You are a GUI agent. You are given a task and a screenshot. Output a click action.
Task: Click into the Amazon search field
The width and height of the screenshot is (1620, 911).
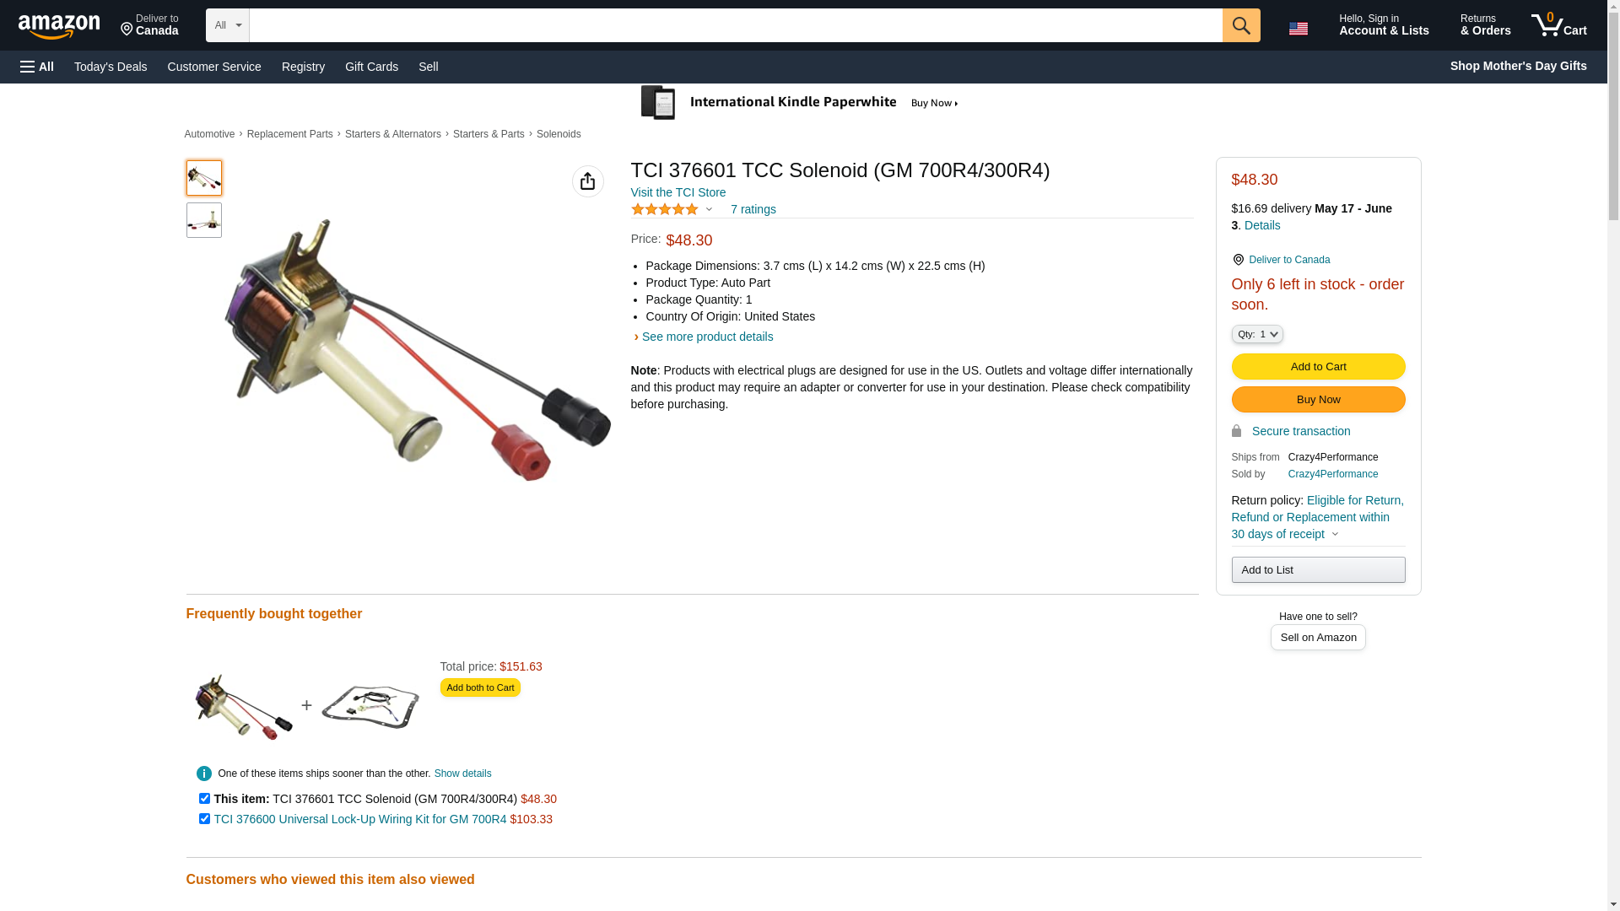coord(735,25)
